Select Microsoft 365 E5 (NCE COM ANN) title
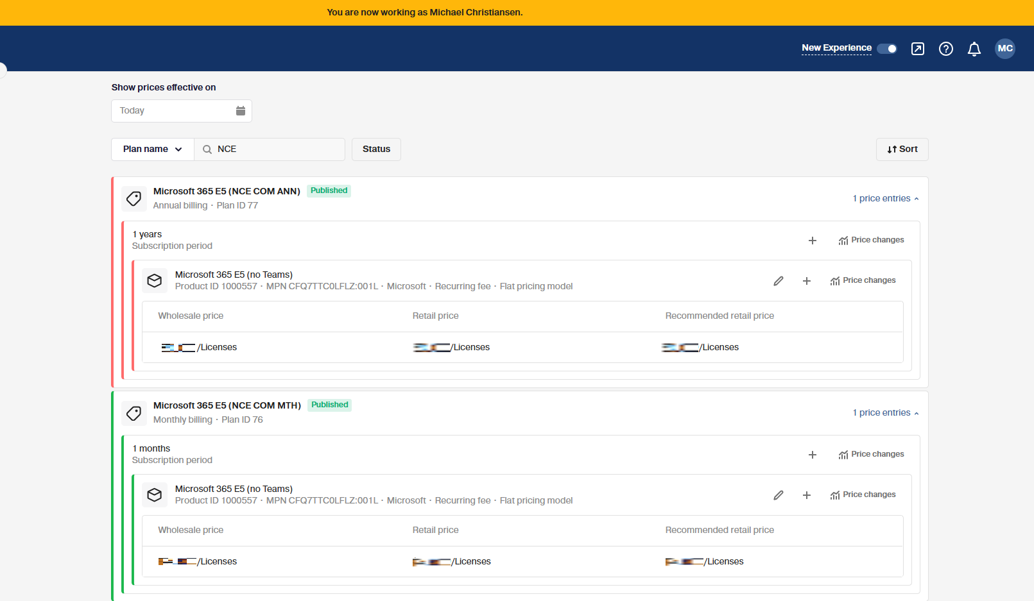Screen dimensions: 1034x601 (x=227, y=191)
